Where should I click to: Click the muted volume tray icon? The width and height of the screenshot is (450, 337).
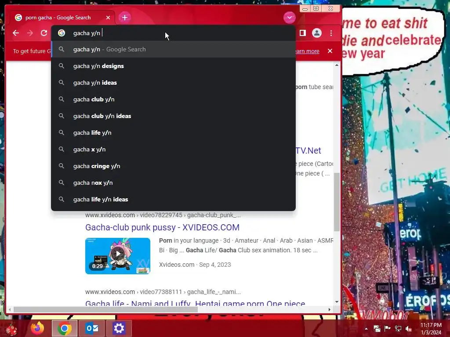409,329
